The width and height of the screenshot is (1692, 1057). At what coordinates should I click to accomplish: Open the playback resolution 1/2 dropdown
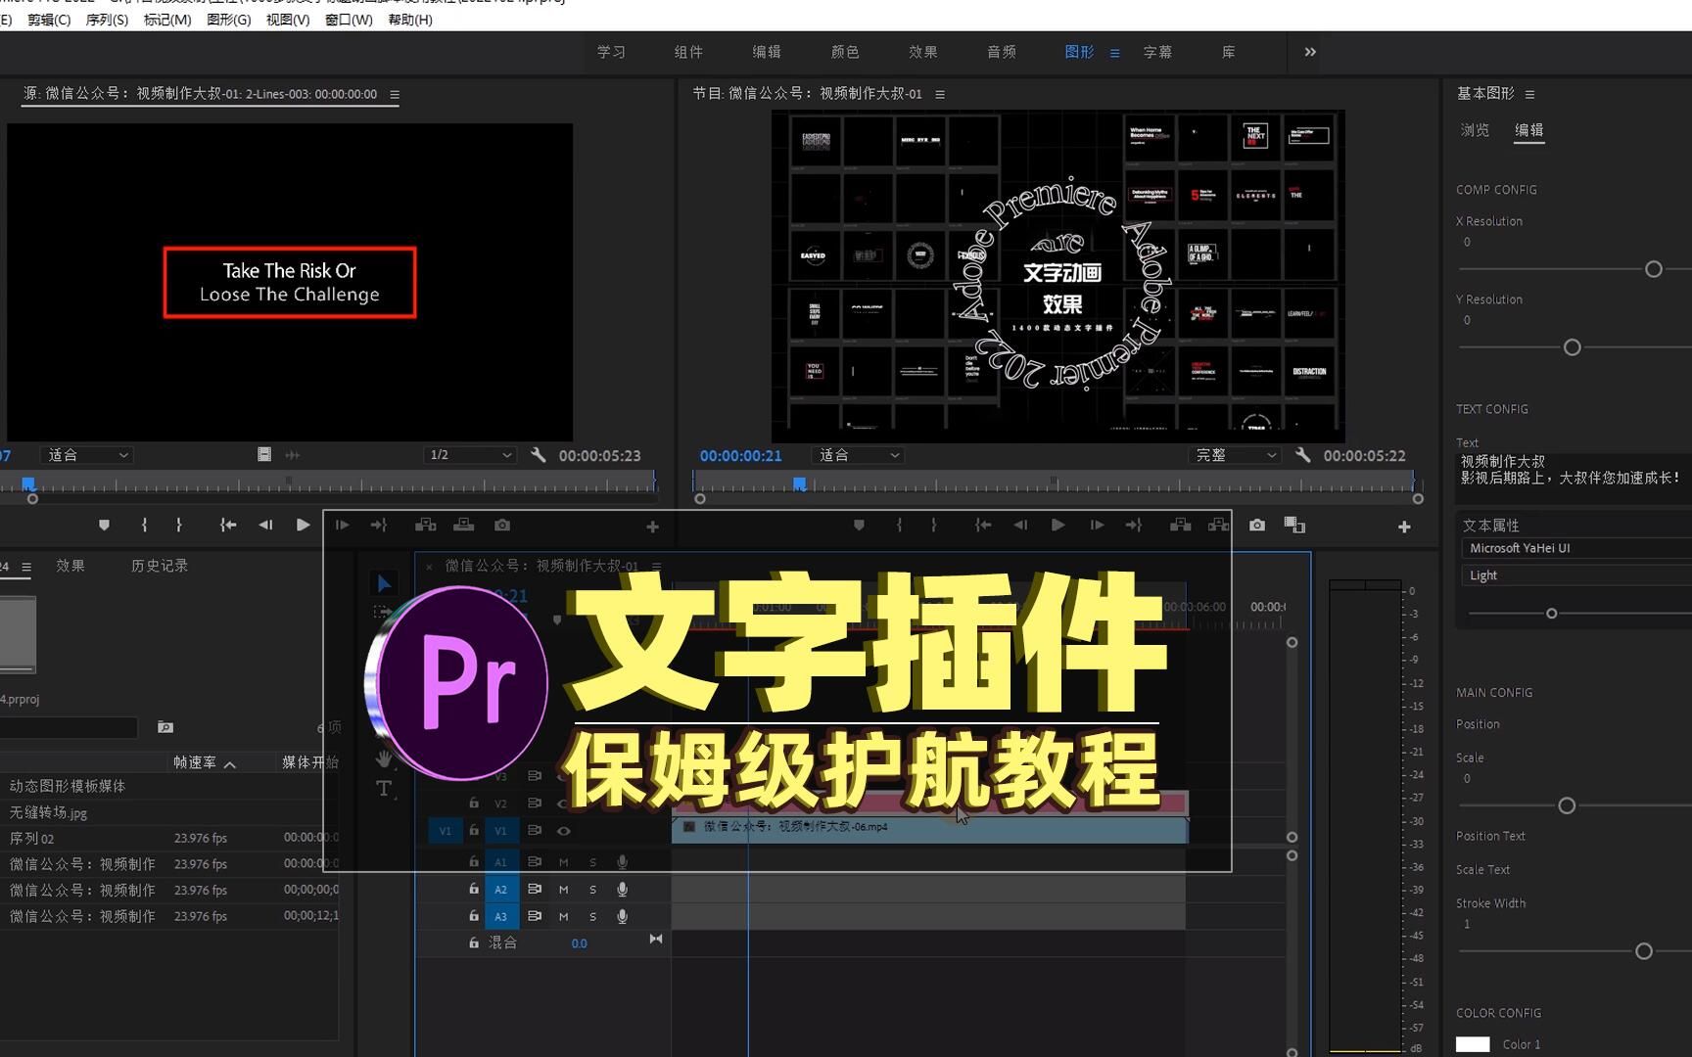[x=469, y=454]
